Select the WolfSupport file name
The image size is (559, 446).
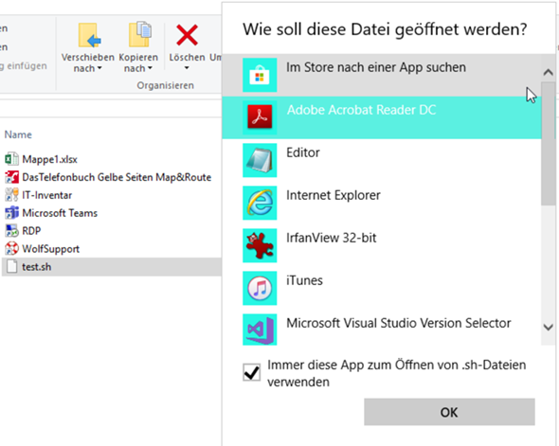[x=50, y=249]
